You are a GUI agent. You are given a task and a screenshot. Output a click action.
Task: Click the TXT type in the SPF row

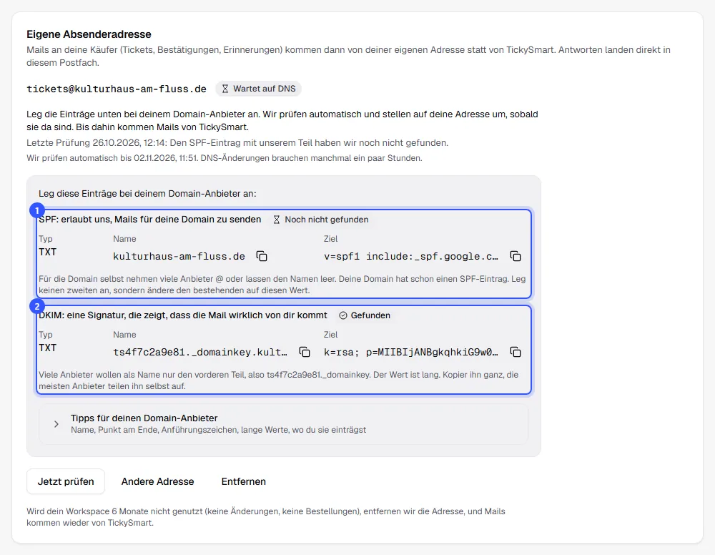pyautogui.click(x=48, y=252)
